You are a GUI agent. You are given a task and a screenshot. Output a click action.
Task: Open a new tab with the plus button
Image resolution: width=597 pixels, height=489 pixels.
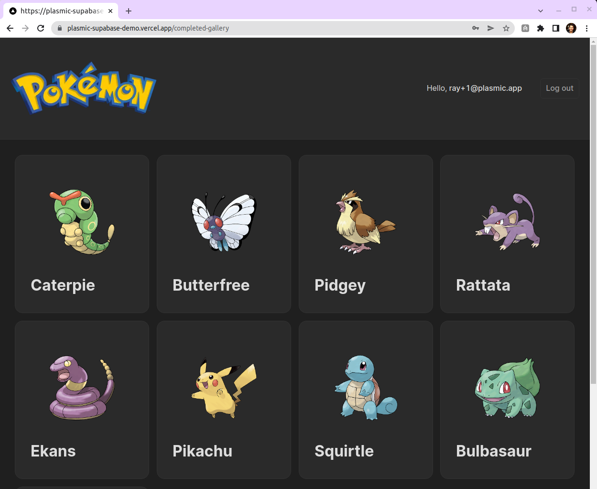click(129, 11)
